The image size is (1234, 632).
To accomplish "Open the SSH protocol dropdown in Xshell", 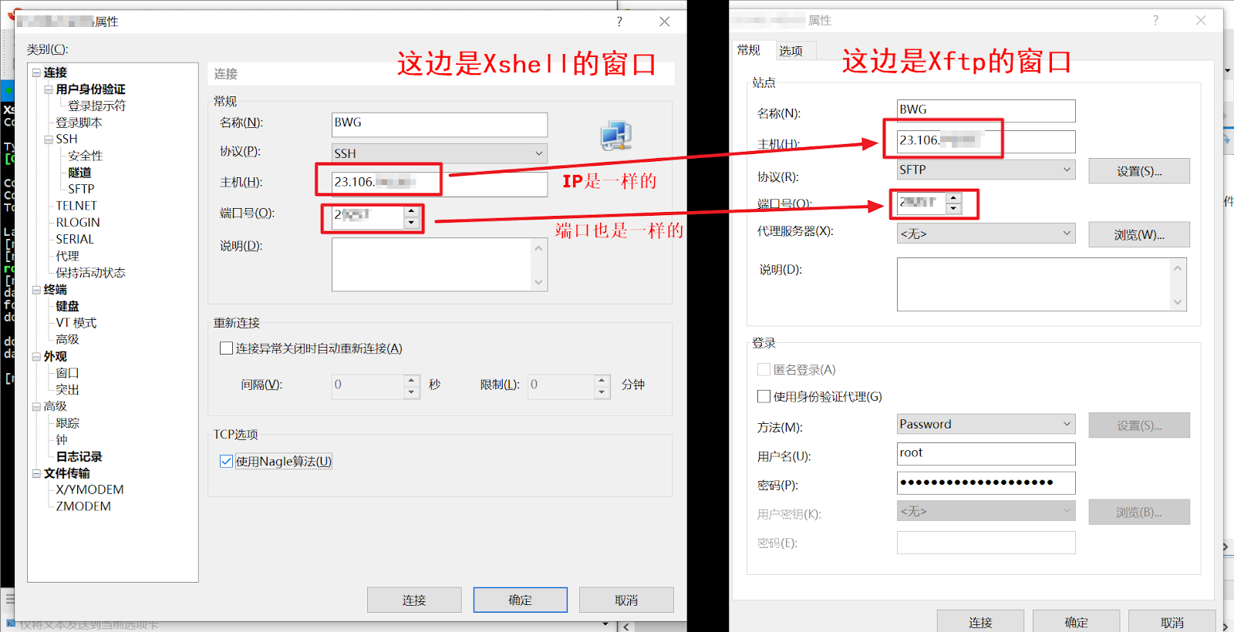I will [440, 153].
